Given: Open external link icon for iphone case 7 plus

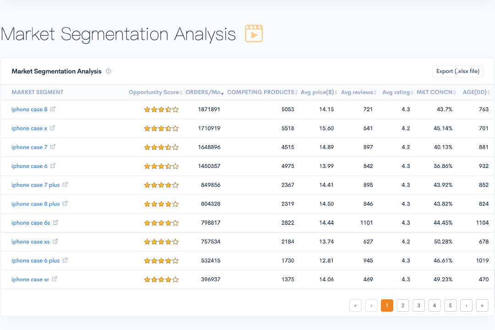Looking at the screenshot, I should (x=65, y=185).
